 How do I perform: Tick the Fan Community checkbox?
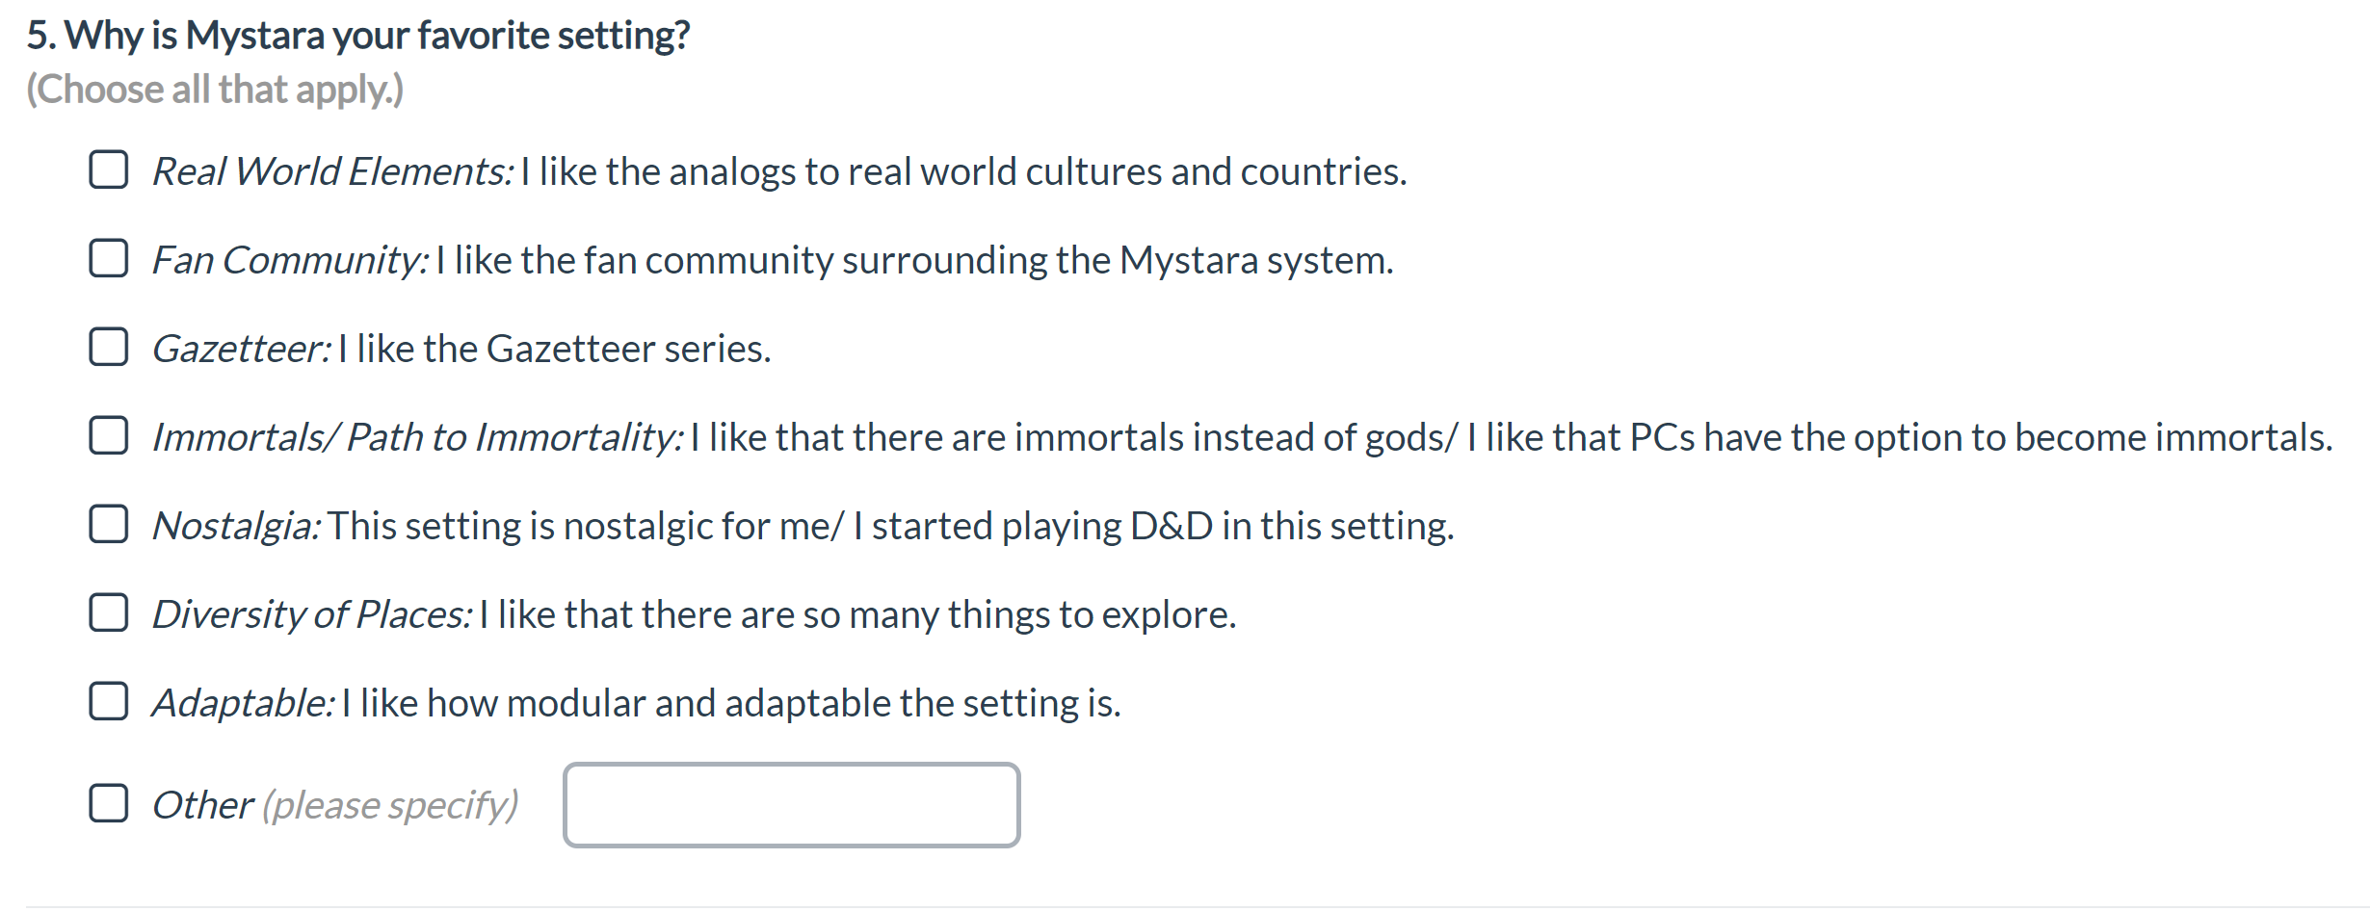(x=108, y=258)
